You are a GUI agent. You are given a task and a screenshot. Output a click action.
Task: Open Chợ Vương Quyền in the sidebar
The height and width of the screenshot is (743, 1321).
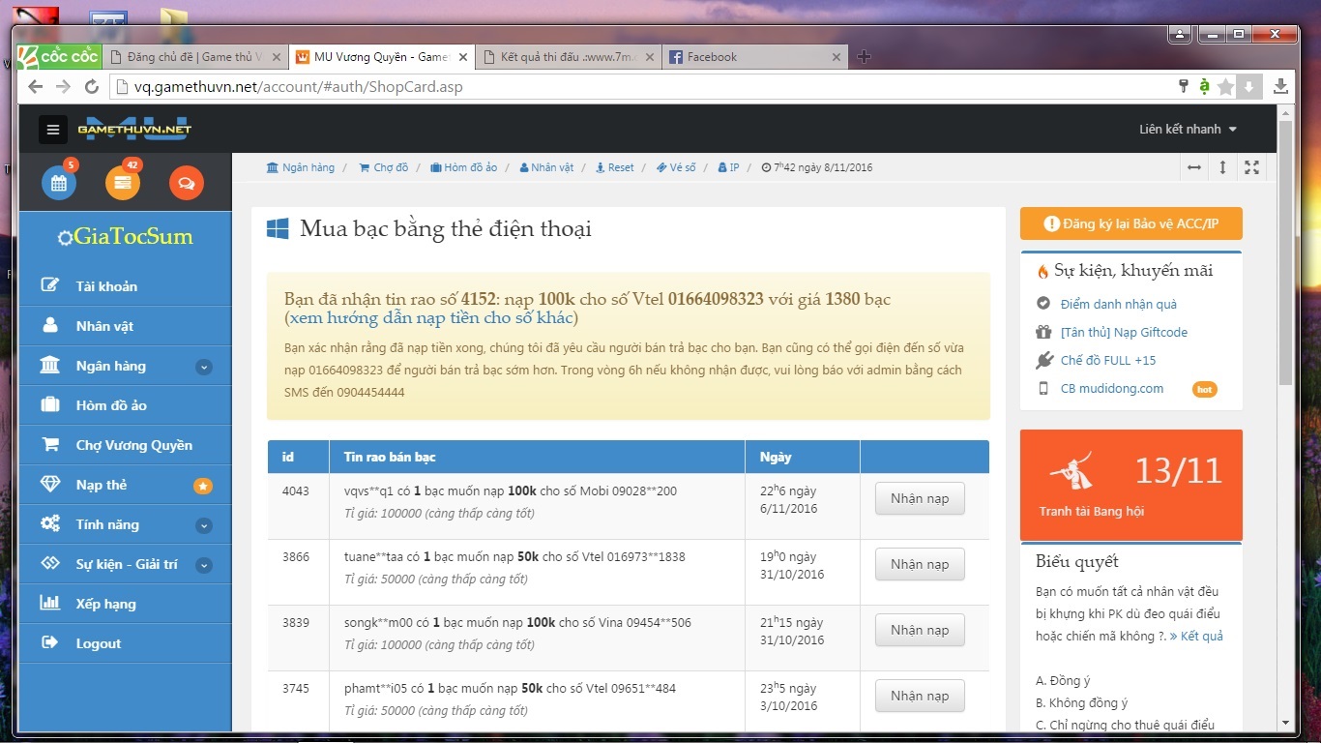(x=133, y=445)
